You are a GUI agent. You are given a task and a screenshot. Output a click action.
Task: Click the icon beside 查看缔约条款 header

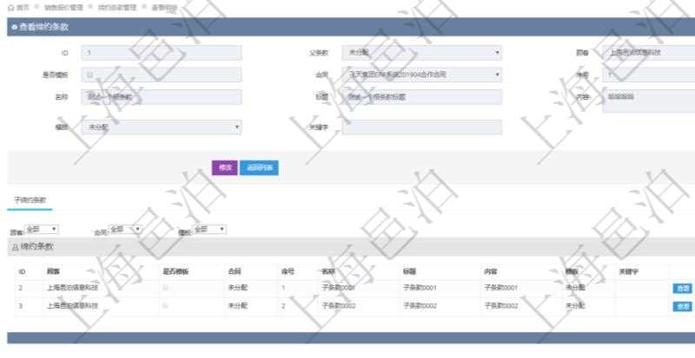tap(14, 27)
